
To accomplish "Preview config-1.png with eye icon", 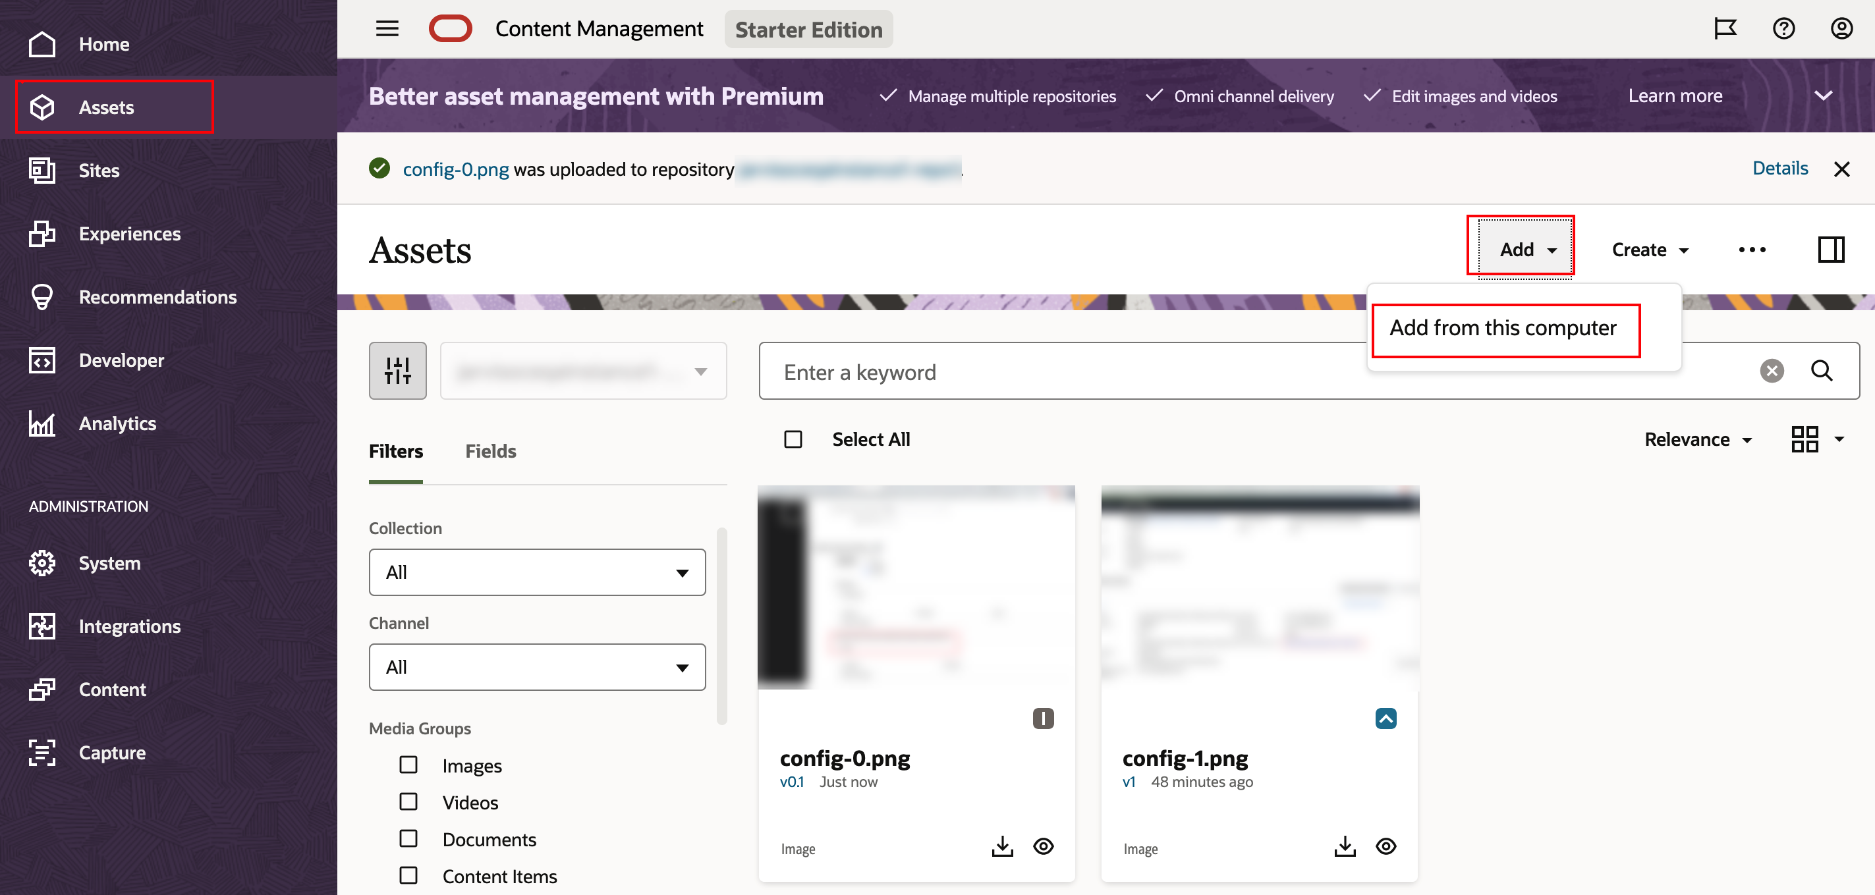I will 1385,846.
